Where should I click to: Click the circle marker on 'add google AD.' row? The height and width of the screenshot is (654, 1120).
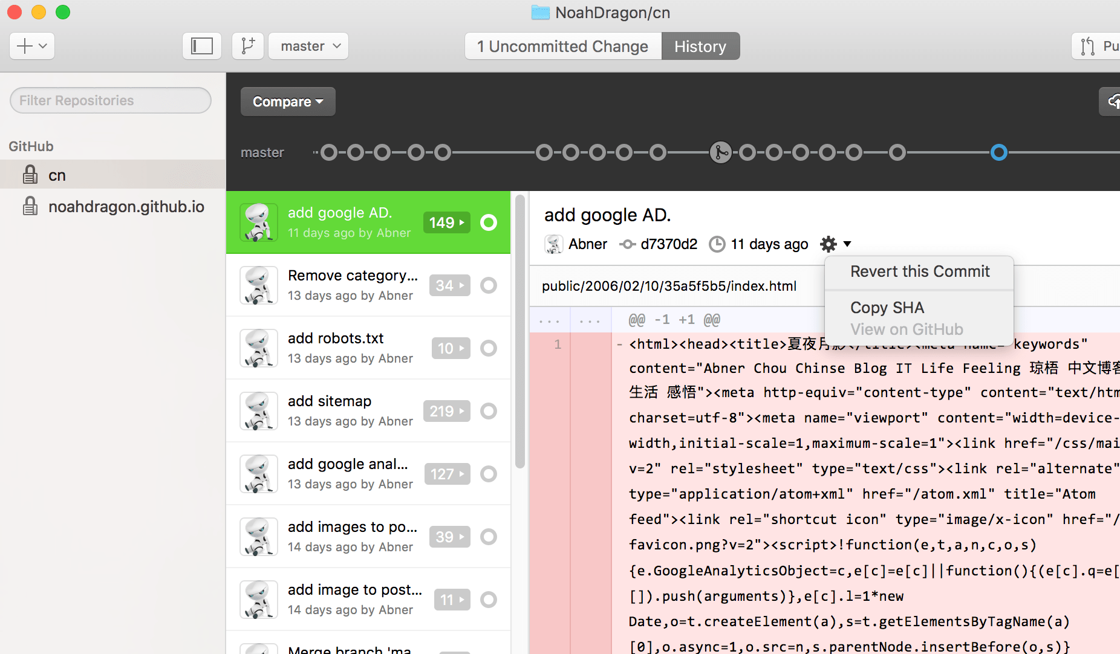coord(489,222)
